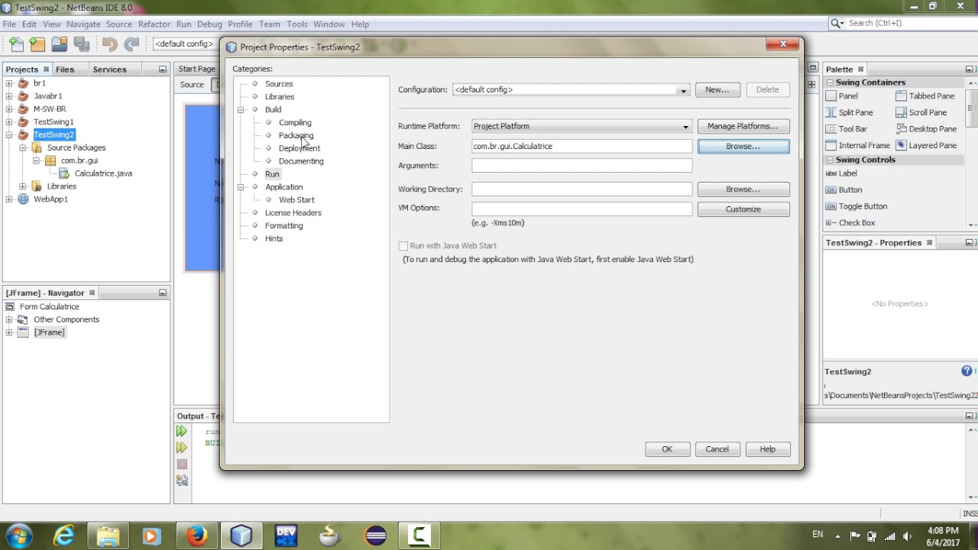Viewport: 978px width, 550px height.
Task: Select the Sources category
Action: pyautogui.click(x=279, y=84)
